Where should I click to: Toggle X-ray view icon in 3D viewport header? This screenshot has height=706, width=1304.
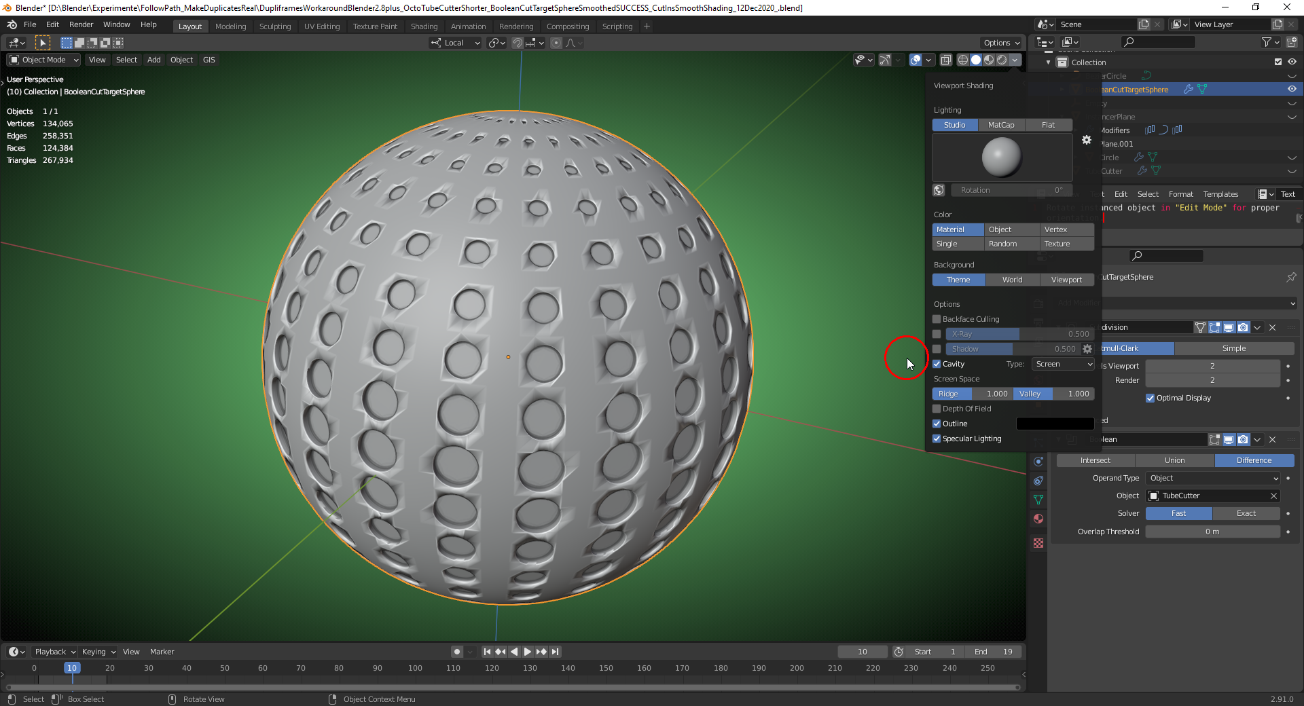[946, 60]
